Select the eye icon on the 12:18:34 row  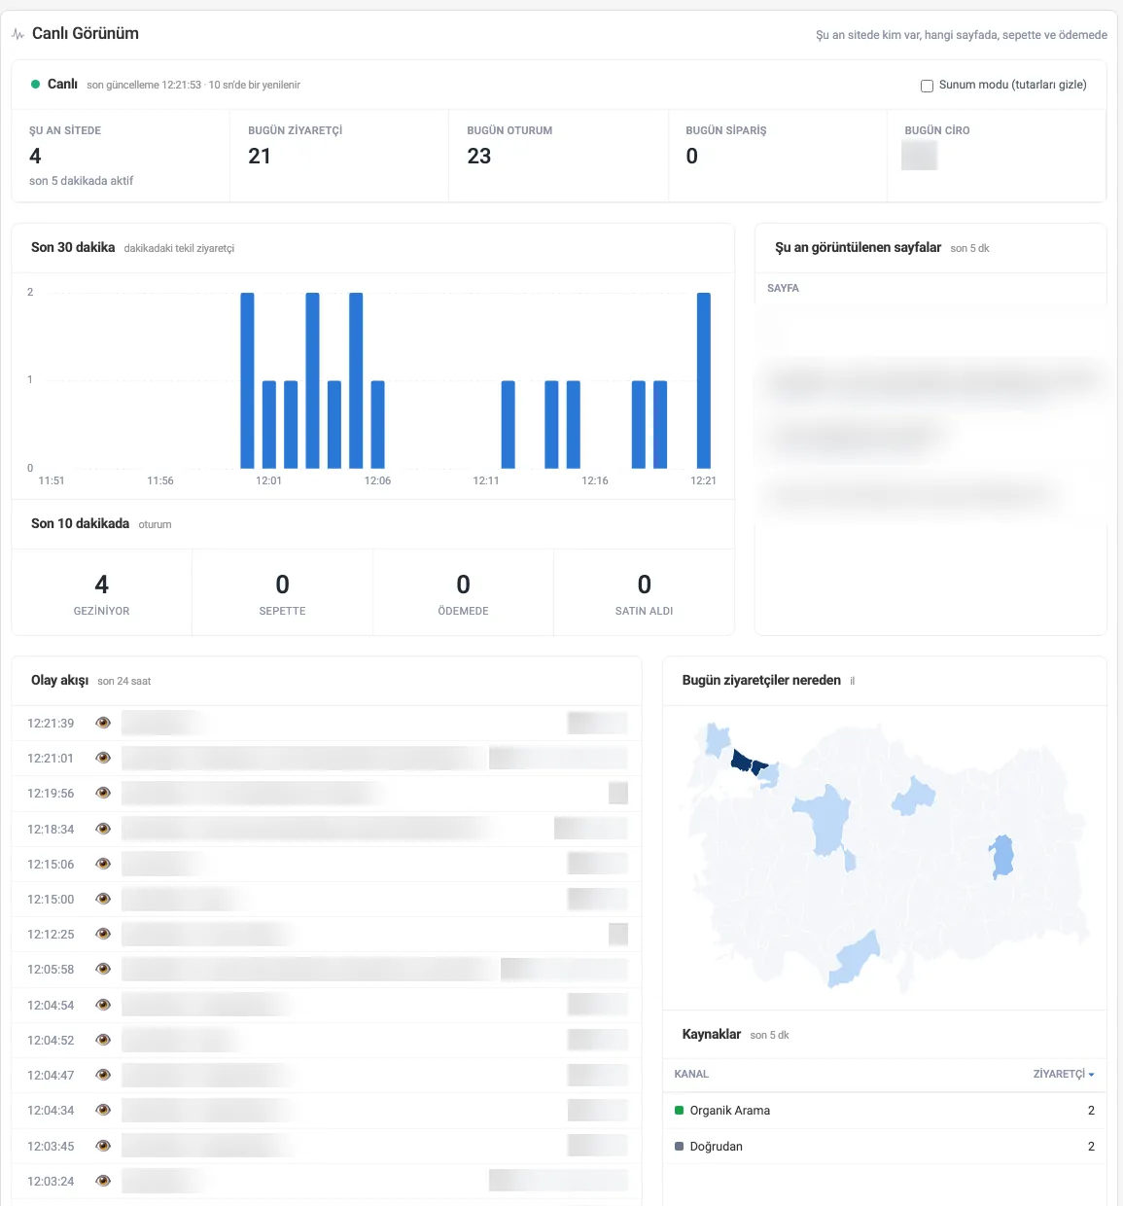pyautogui.click(x=103, y=829)
